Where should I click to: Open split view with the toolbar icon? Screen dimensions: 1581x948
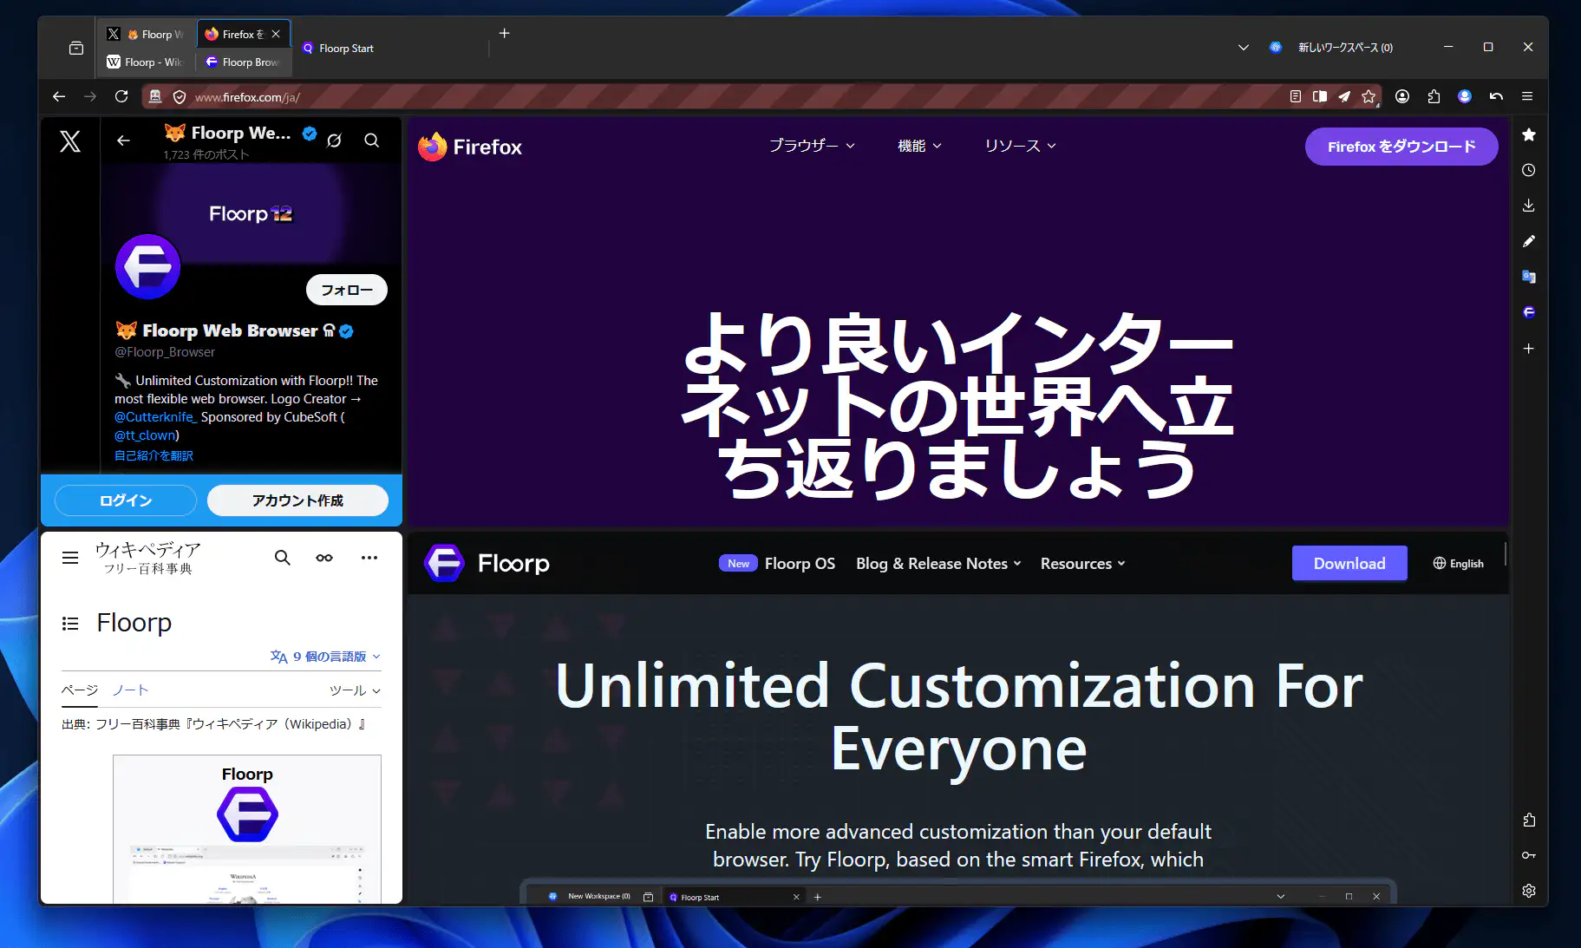click(1320, 96)
